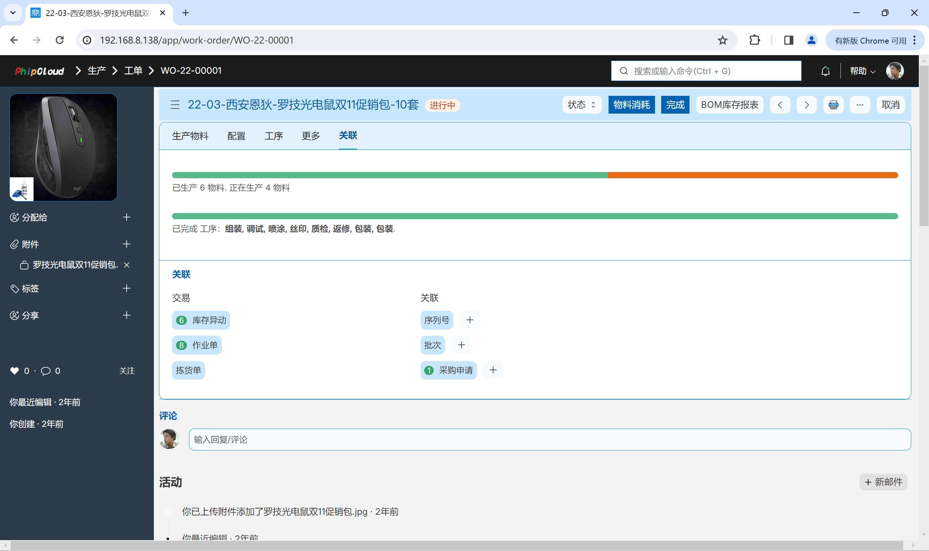
Task: Open the Chrome update menu button
Action: [875, 40]
